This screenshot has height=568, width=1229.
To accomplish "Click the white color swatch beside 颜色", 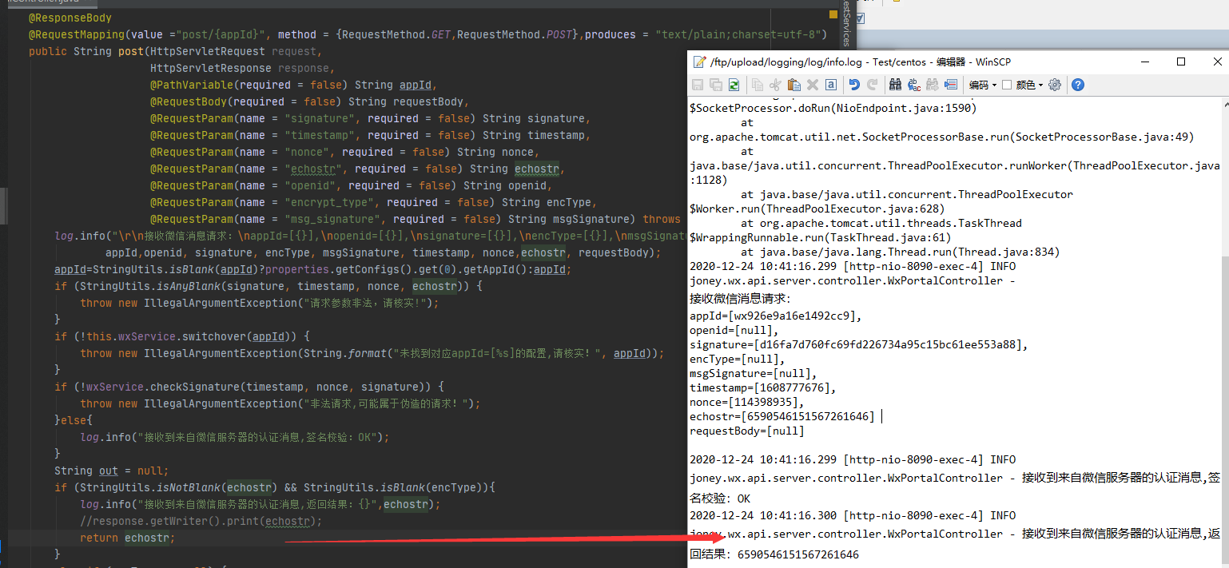I will point(1007,85).
